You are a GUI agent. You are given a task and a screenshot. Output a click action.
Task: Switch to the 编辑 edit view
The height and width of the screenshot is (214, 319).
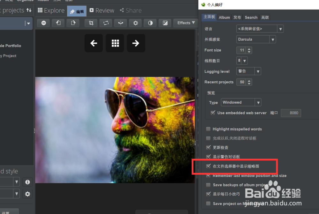(77, 11)
